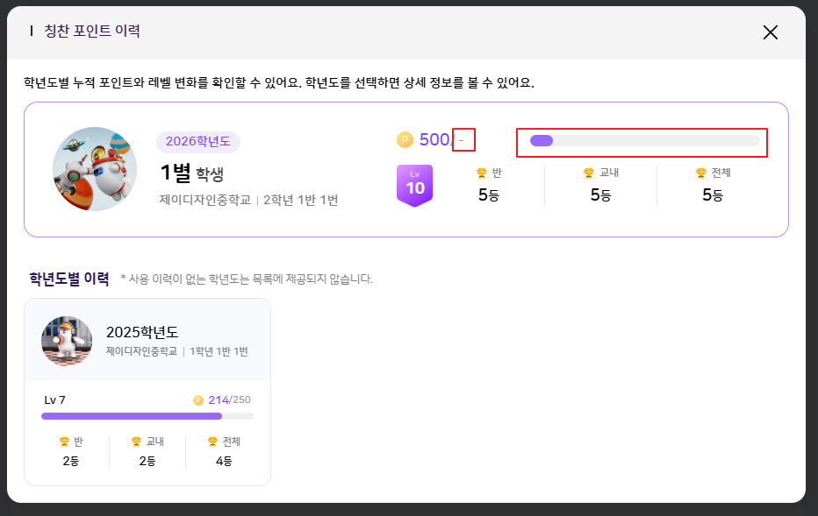Click the 전체 trophy icon in the 2025 card
The image size is (818, 516).
[x=212, y=442]
